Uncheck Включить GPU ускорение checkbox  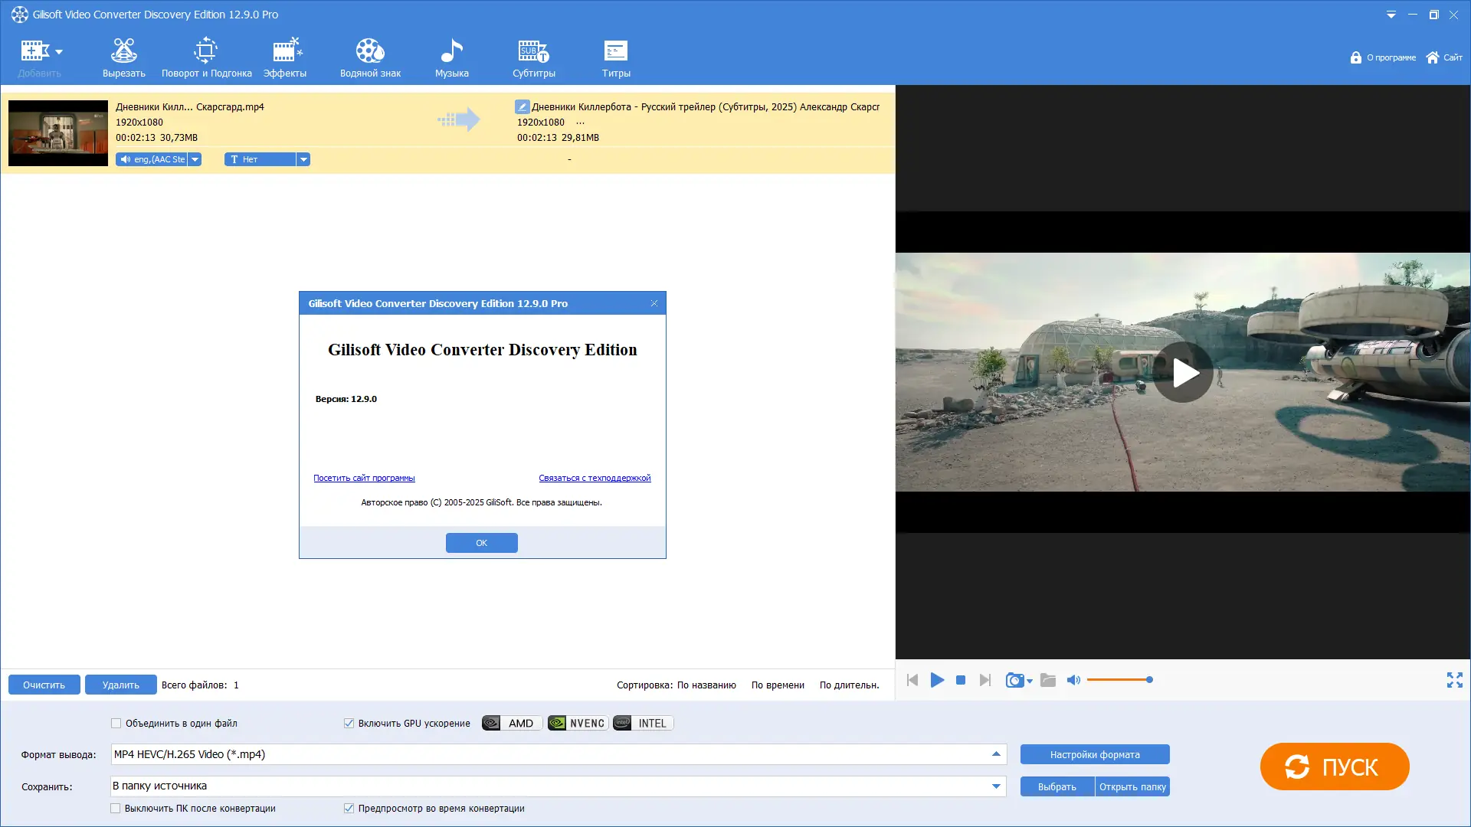pos(349,723)
